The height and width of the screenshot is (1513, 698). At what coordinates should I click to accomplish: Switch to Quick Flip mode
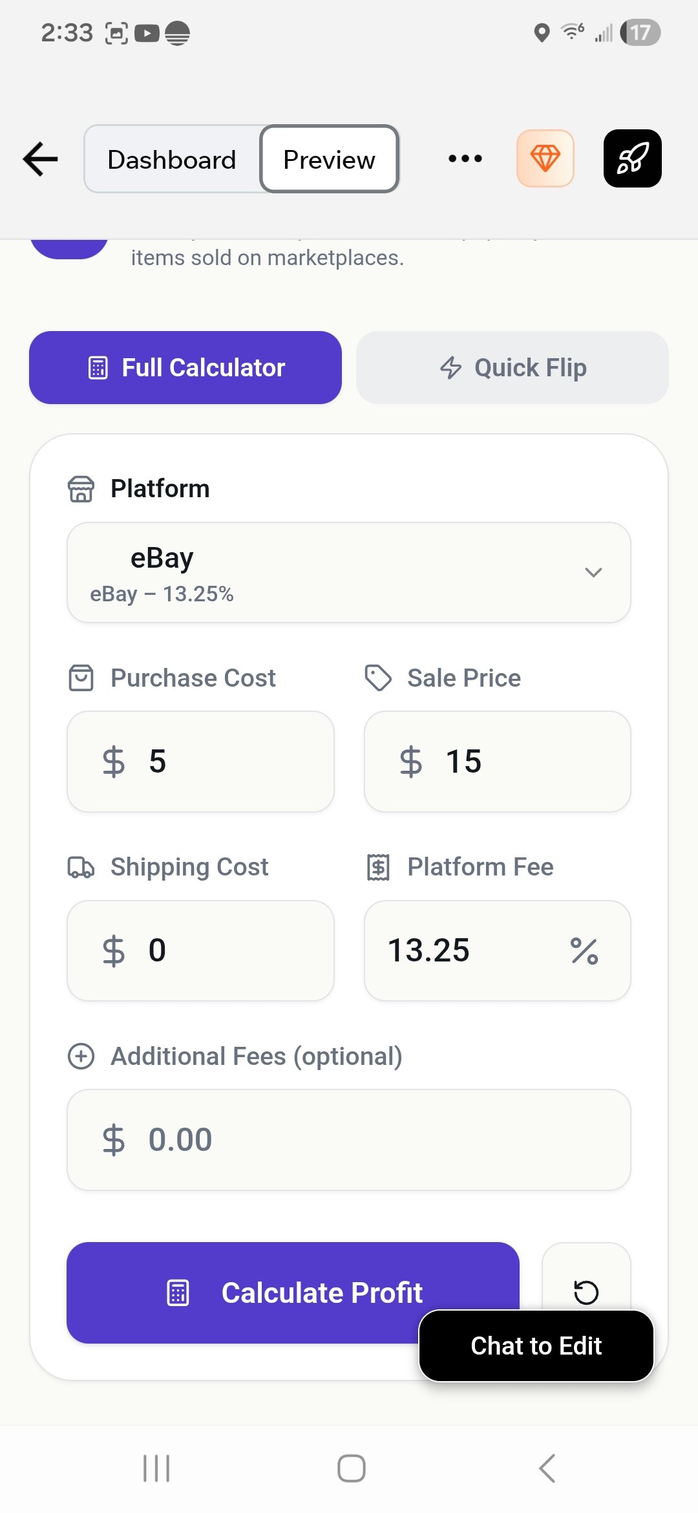(512, 368)
